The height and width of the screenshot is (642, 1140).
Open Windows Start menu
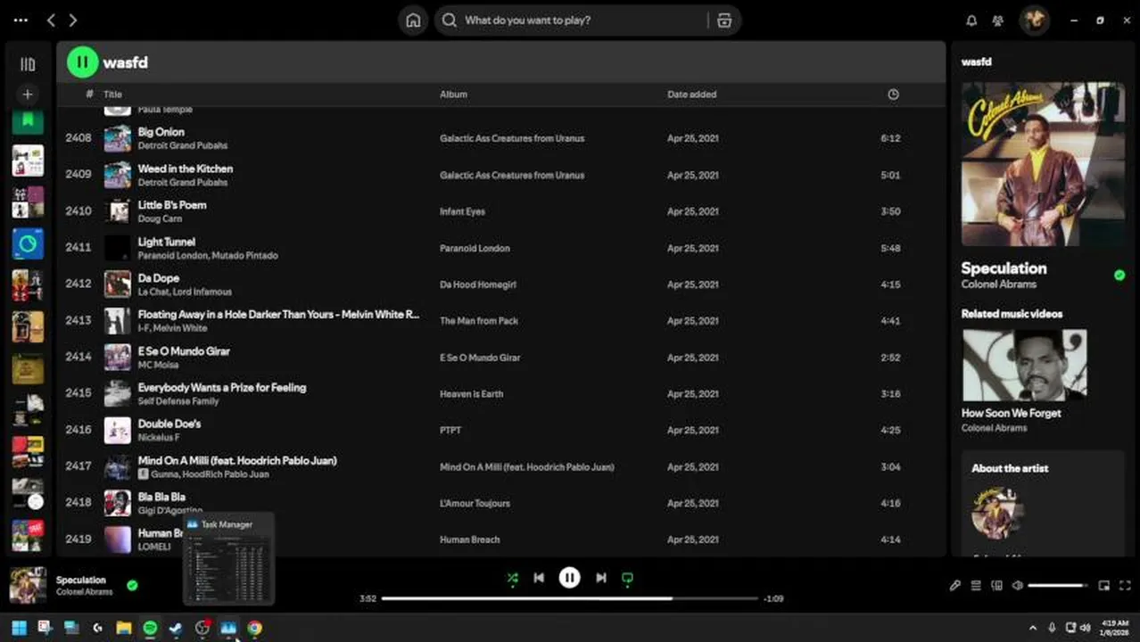point(19,628)
